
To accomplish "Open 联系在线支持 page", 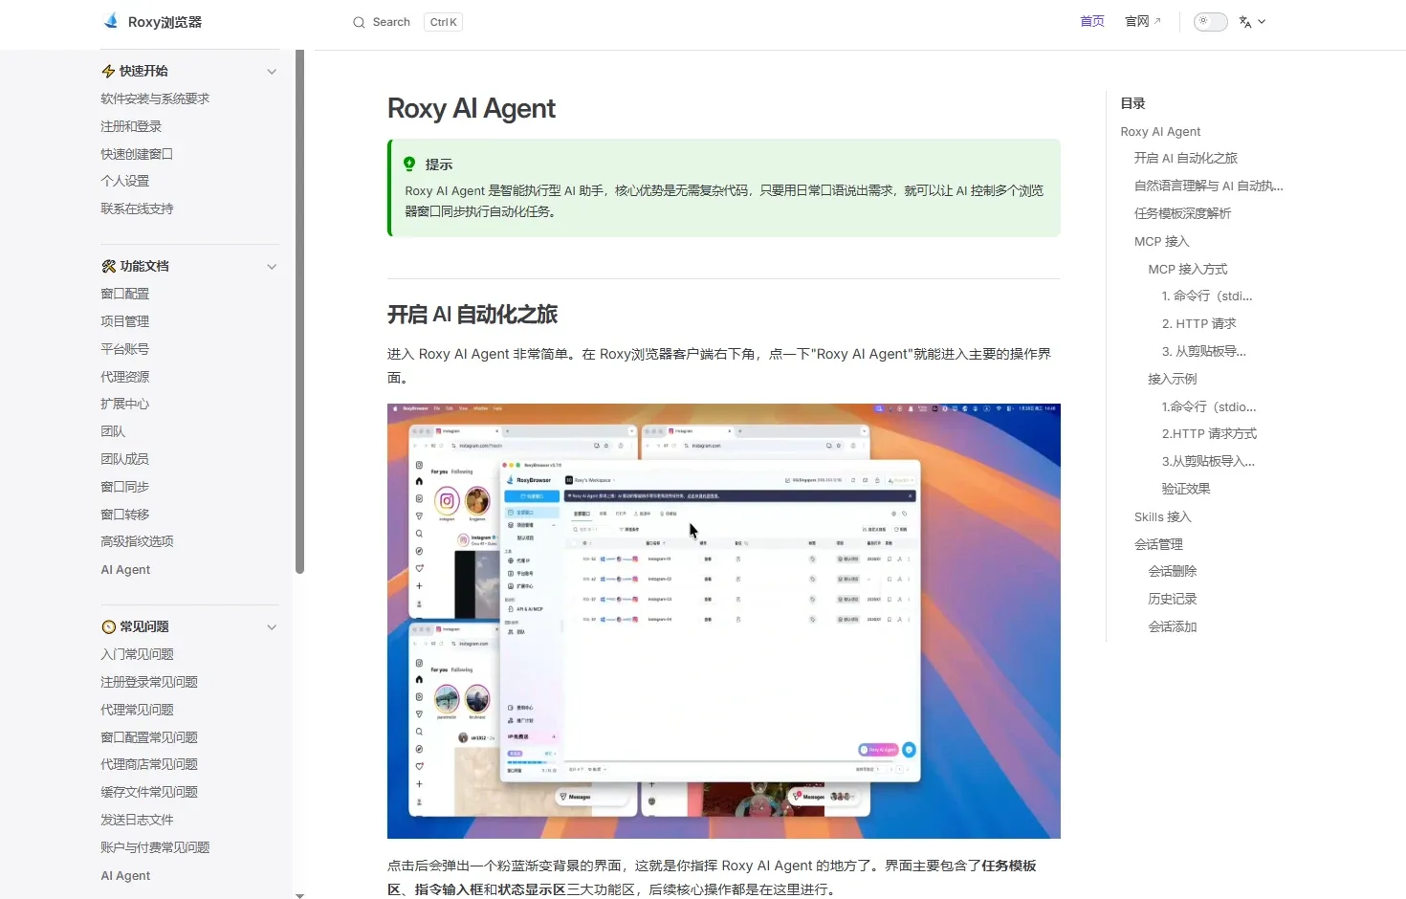I will coord(137,208).
